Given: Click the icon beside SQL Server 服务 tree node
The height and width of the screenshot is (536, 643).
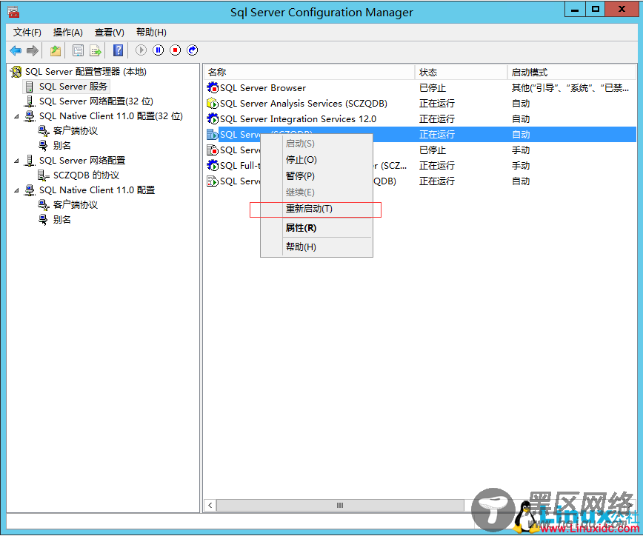Looking at the screenshot, I should coord(29,87).
